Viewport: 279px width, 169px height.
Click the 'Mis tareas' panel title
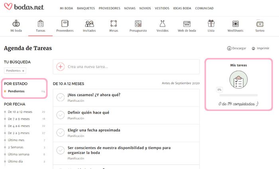point(238,65)
